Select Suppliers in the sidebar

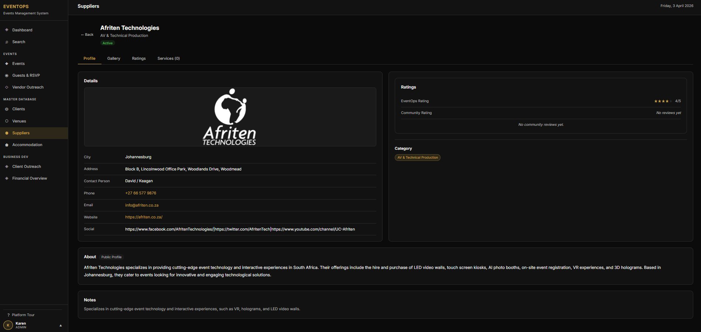point(34,133)
